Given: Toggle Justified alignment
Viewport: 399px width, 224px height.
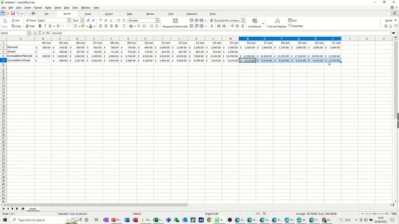Looking at the screenshot, I should point(117,26).
